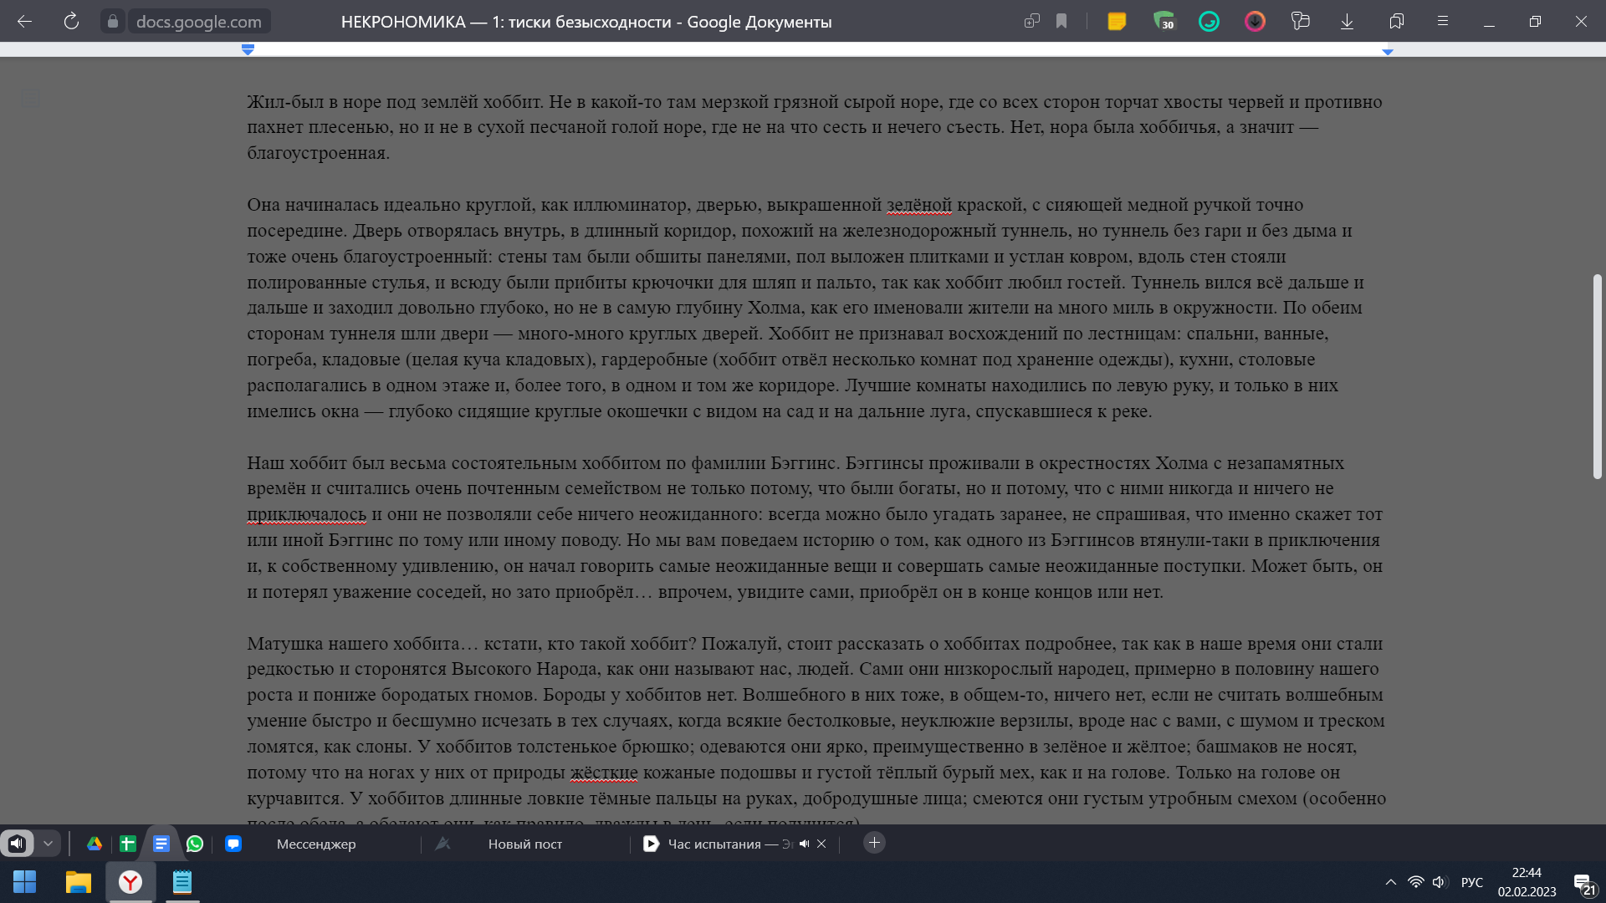Open the WhatsApp pinned tab

(x=195, y=844)
